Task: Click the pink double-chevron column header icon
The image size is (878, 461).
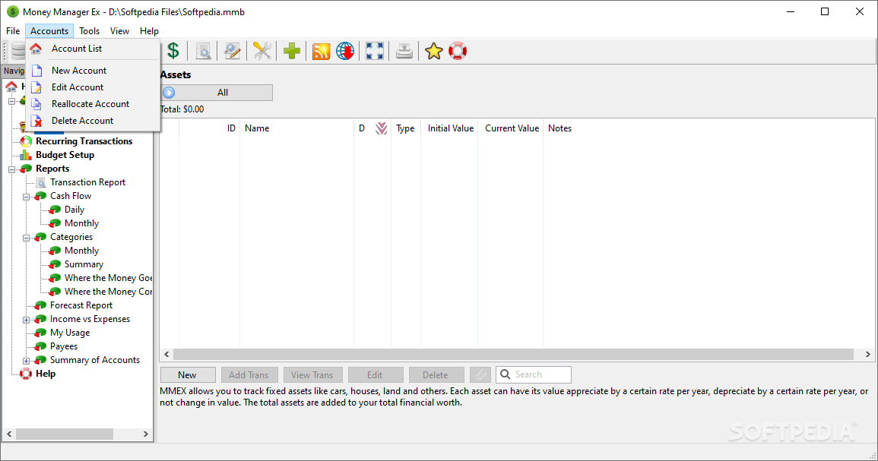Action: [x=382, y=128]
